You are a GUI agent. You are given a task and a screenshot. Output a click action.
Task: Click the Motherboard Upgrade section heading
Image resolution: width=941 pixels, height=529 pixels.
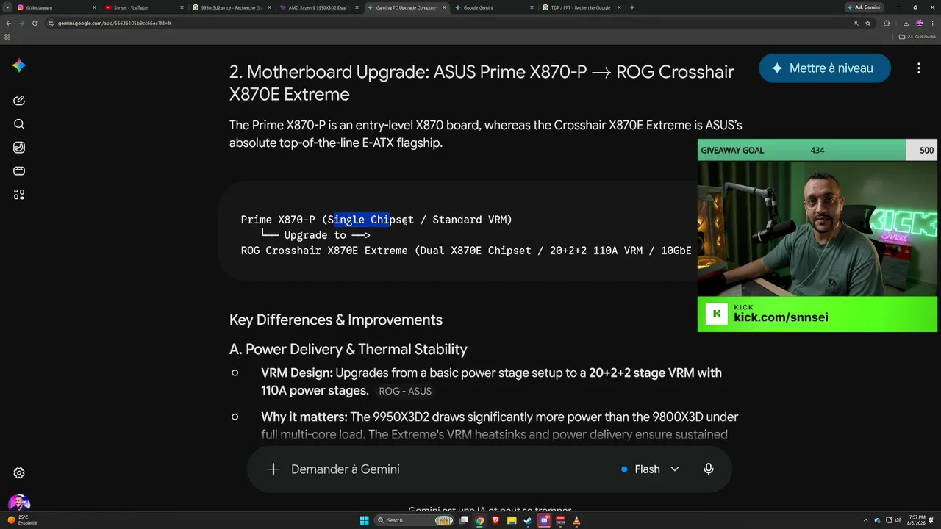click(x=482, y=83)
